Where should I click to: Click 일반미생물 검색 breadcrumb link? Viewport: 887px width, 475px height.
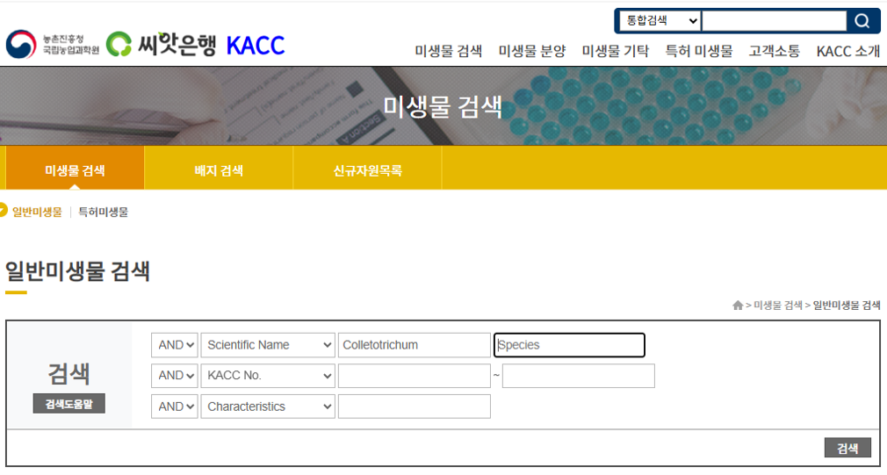pyautogui.click(x=847, y=306)
